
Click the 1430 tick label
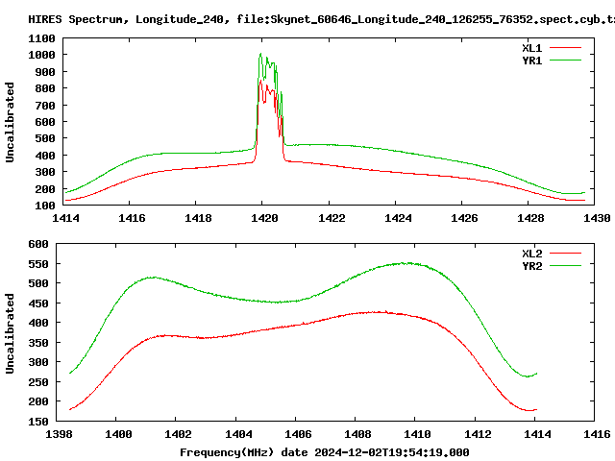click(x=597, y=218)
